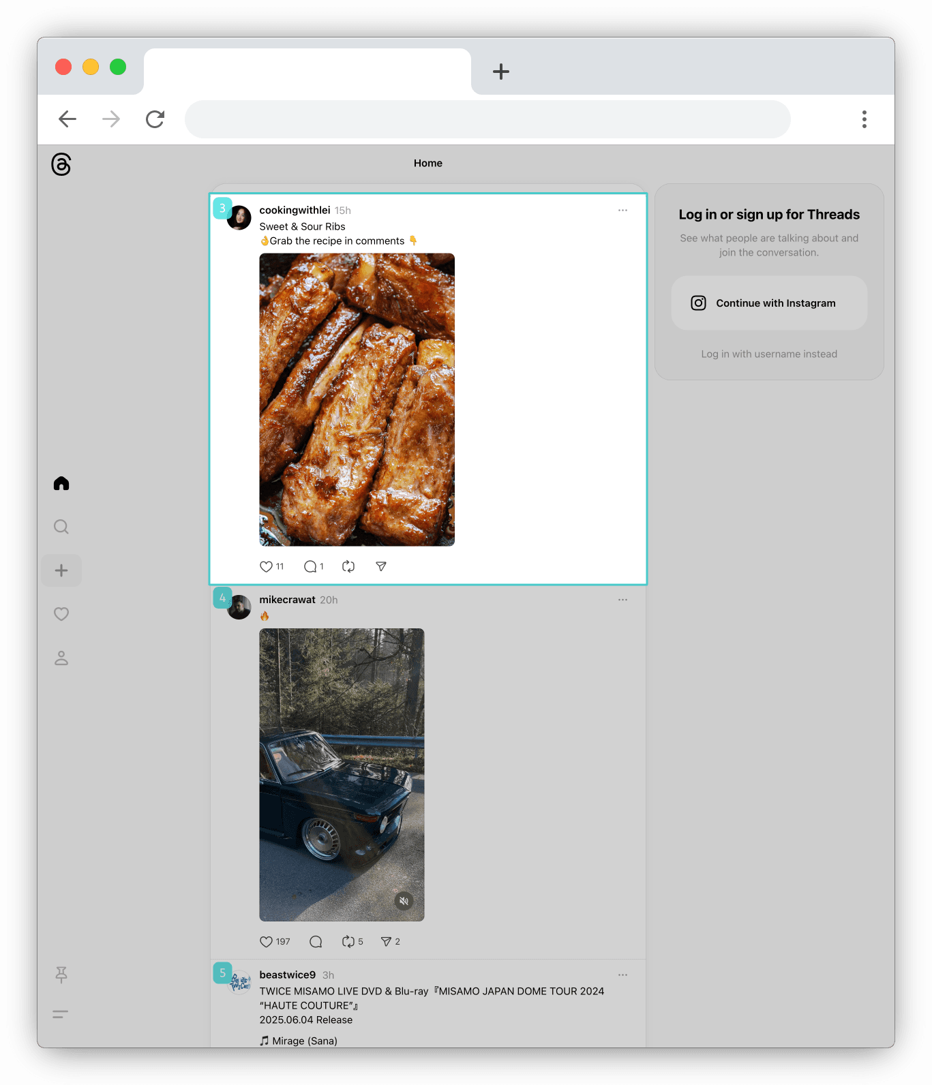Click the create new thread plus icon
Viewport: 932px width, 1085px height.
click(x=61, y=570)
